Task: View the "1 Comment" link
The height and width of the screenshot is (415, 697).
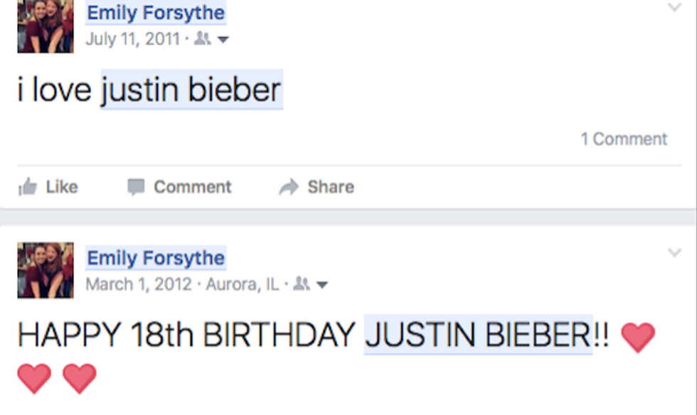Action: (624, 139)
